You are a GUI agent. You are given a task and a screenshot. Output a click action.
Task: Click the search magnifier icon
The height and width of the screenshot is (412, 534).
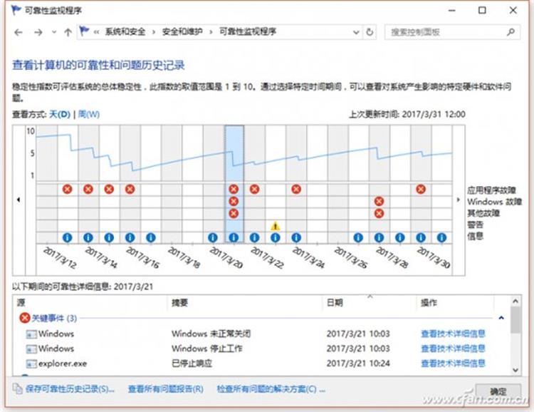[x=510, y=32]
